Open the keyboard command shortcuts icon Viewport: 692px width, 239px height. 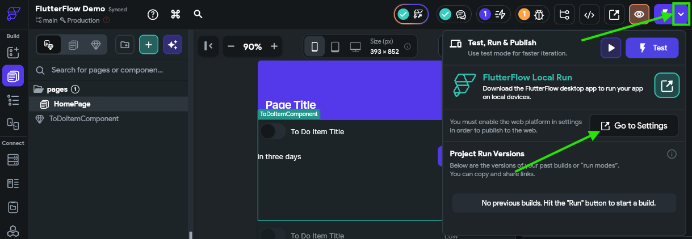point(175,15)
